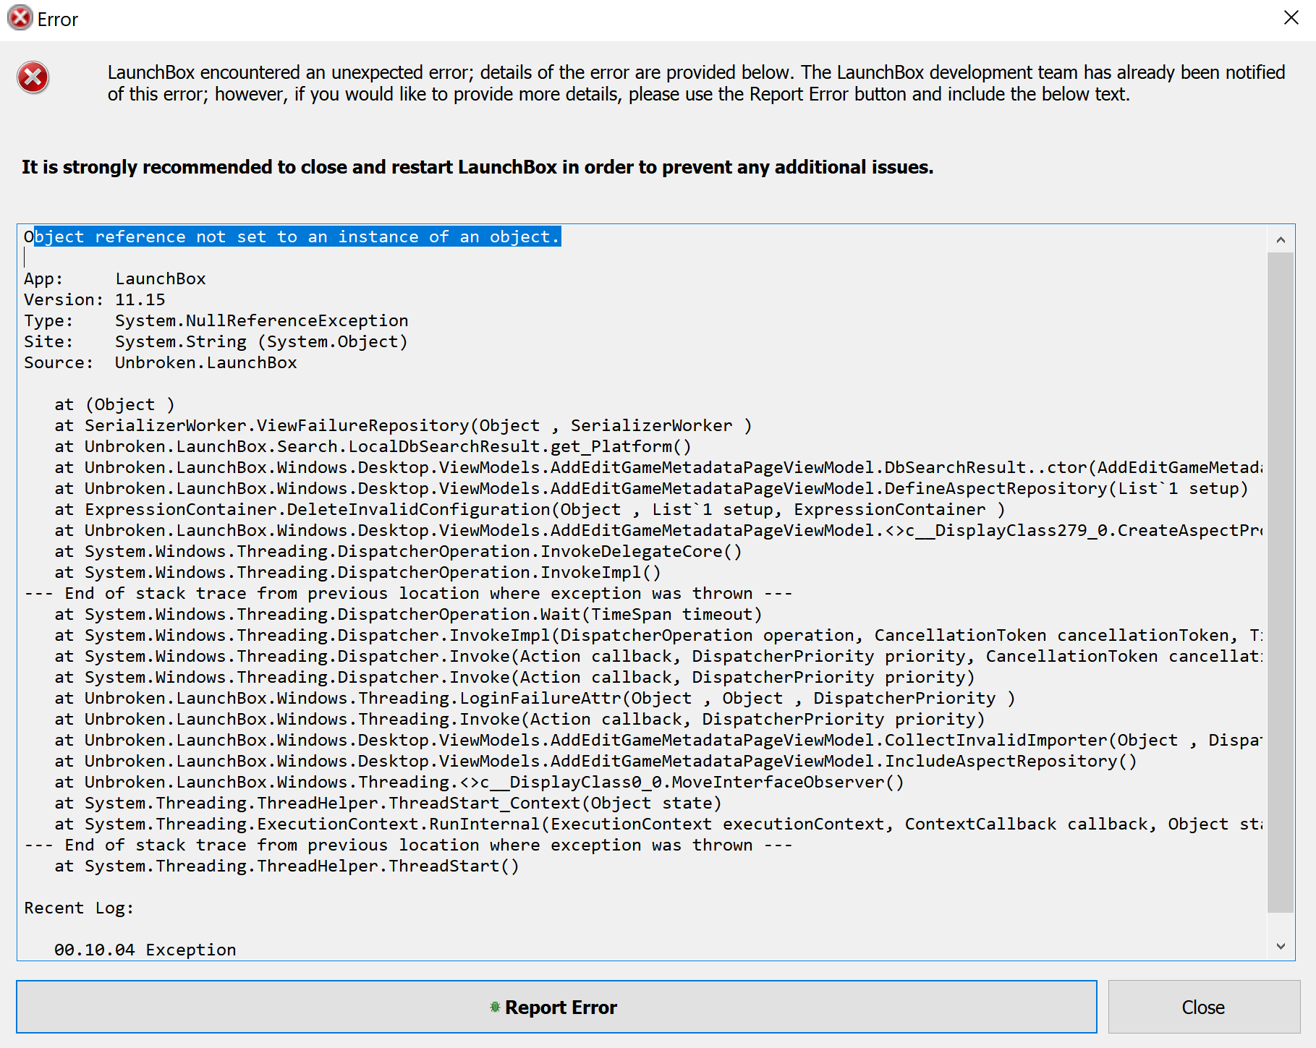The image size is (1316, 1048).
Task: Click the 'Site: System.String (System.Object)' line
Action: point(216,341)
